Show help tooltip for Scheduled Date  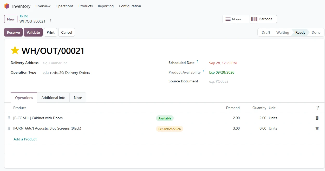[197, 62]
